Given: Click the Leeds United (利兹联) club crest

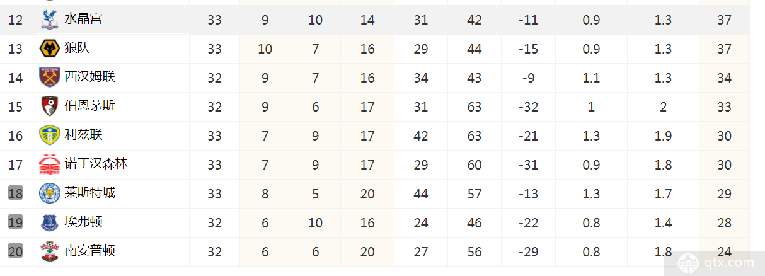Looking at the screenshot, I should (x=49, y=135).
